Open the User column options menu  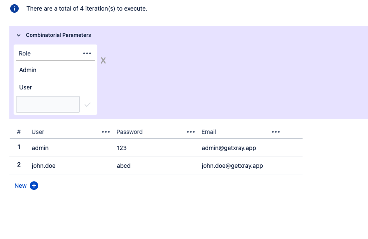point(106,132)
